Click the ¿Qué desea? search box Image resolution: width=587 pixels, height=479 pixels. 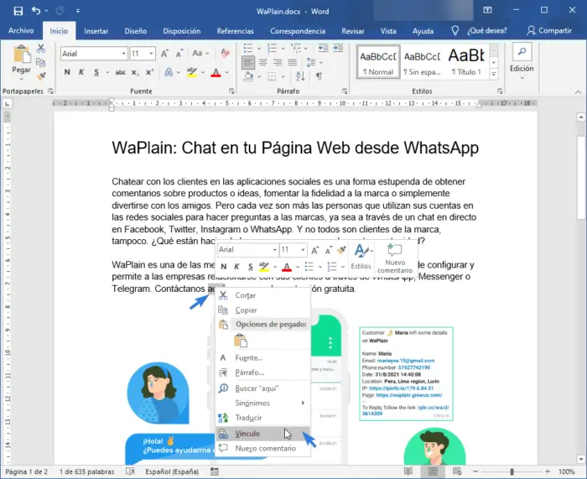coord(486,31)
